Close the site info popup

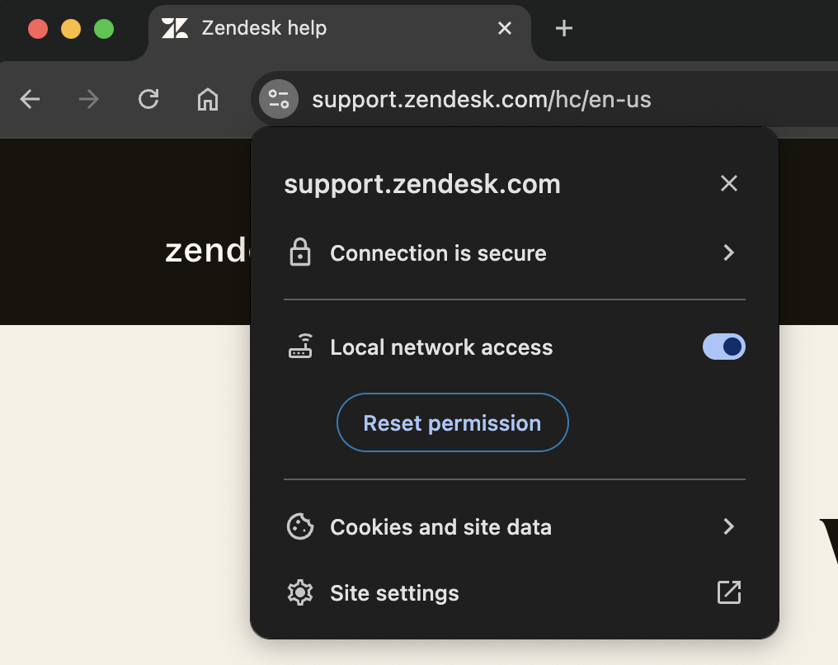tap(728, 183)
